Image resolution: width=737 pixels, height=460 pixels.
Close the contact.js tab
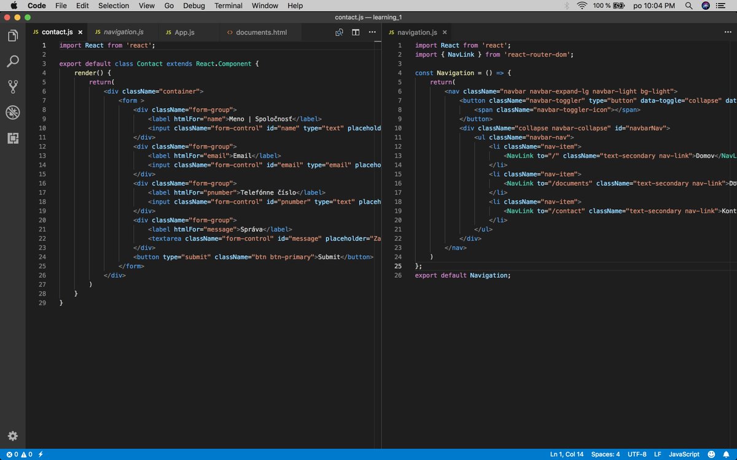click(x=80, y=33)
